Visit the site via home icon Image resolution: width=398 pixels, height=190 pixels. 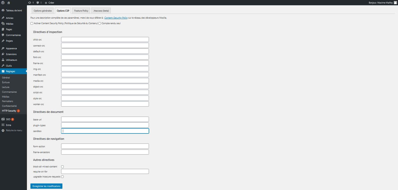coord(9,3)
